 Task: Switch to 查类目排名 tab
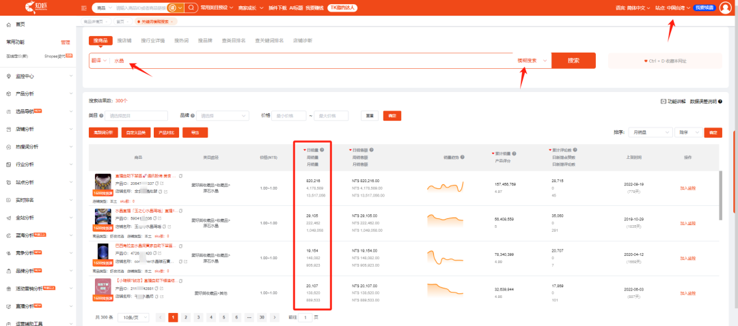(x=234, y=40)
